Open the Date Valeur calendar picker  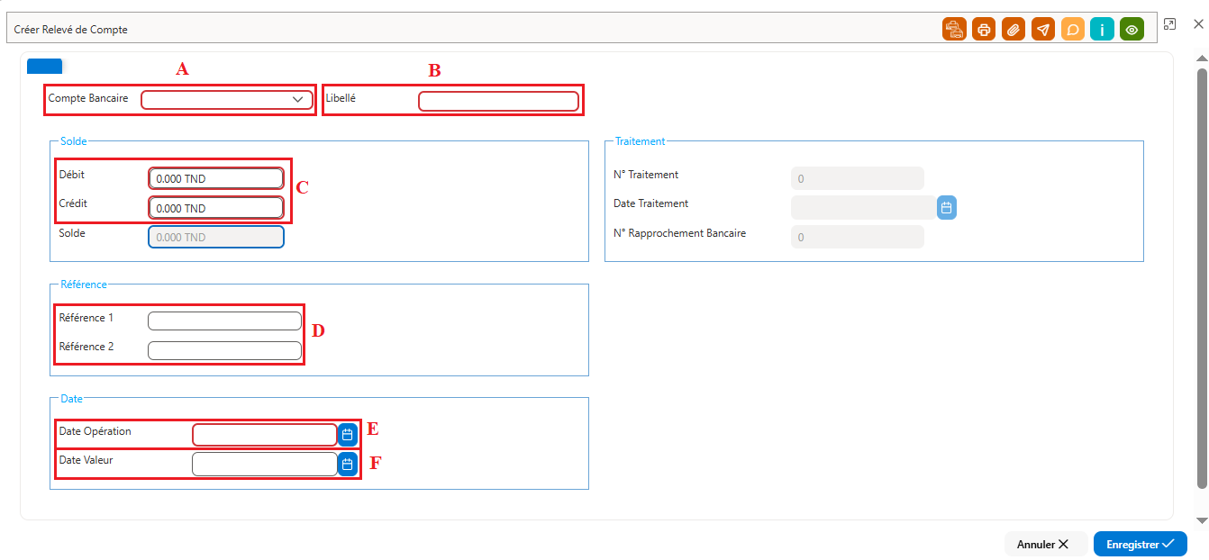348,464
